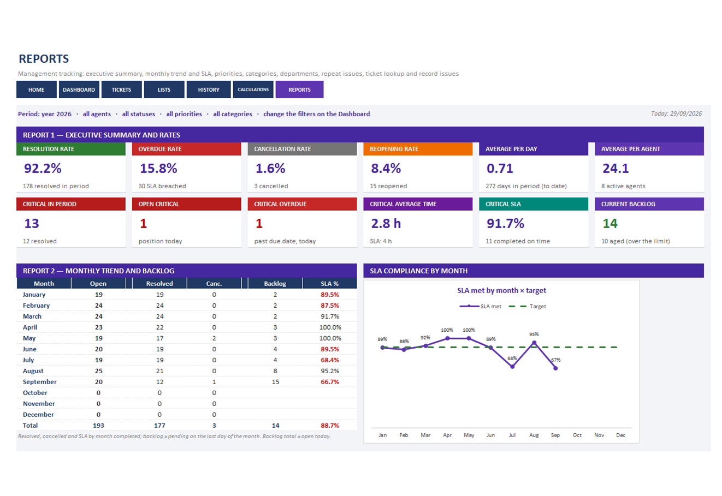The height and width of the screenshot is (496, 722).
Task: Open the TICKETS section
Action: point(121,89)
